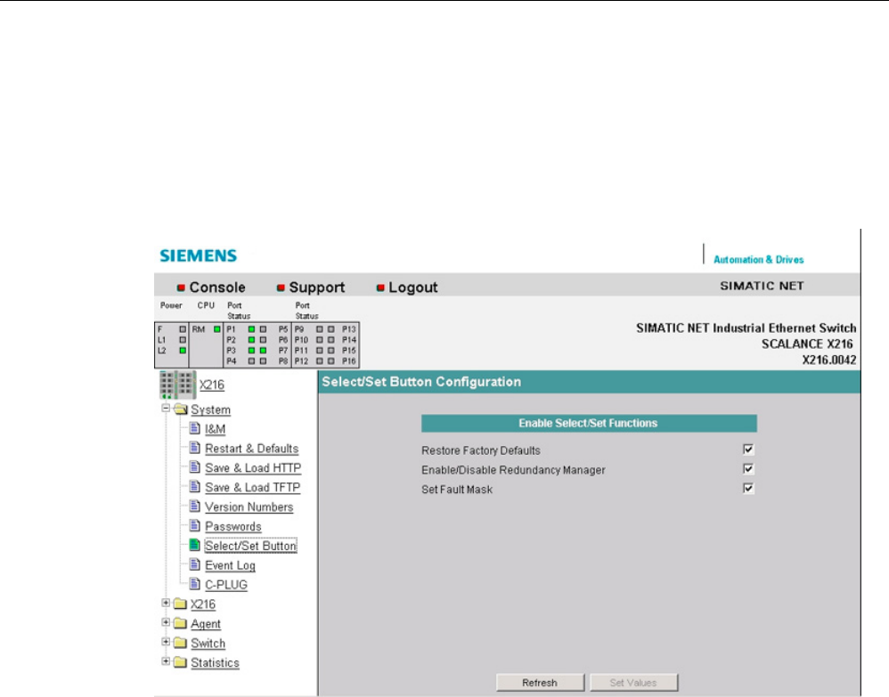The height and width of the screenshot is (697, 889).
Task: Click the Set Values button
Action: (x=633, y=683)
